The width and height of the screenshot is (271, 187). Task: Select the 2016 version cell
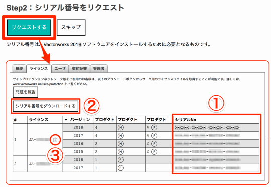tap(78, 144)
